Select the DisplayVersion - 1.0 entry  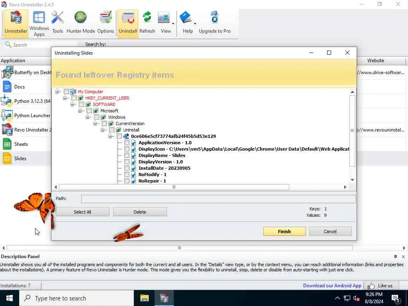[x=161, y=162]
